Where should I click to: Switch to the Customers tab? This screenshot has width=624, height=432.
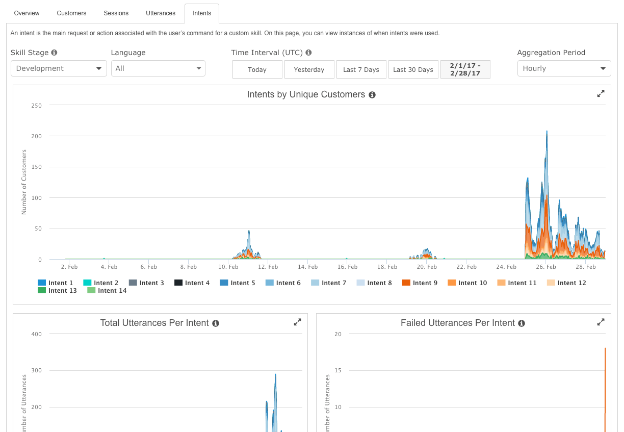click(71, 13)
